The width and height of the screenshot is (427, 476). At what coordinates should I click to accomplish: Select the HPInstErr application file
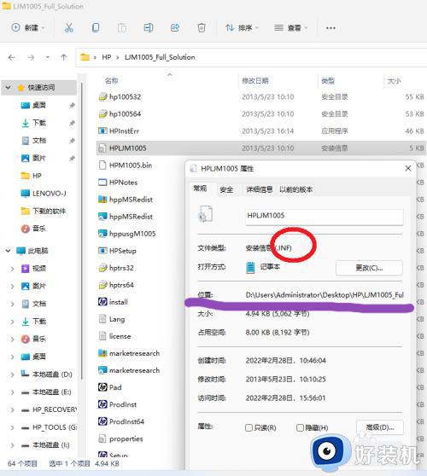tap(124, 131)
